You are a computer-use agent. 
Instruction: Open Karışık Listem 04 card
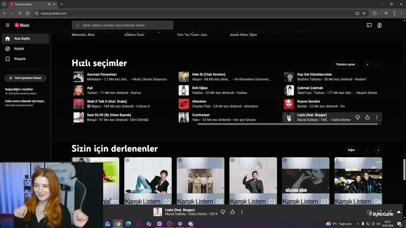(358, 181)
